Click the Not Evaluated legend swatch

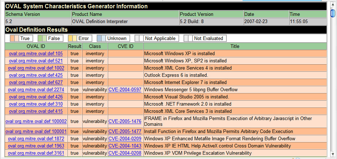pos(188,39)
